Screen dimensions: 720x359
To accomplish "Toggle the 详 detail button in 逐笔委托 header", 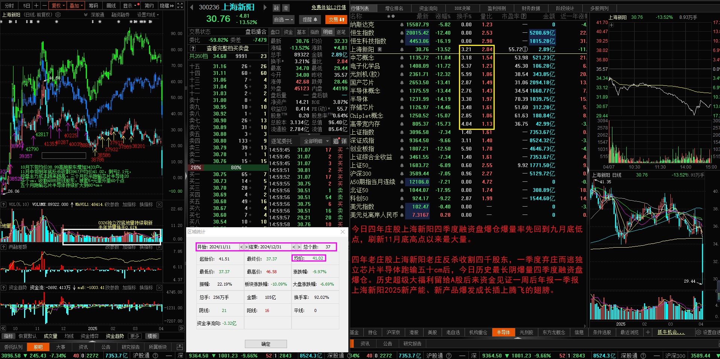I will coord(343,141).
